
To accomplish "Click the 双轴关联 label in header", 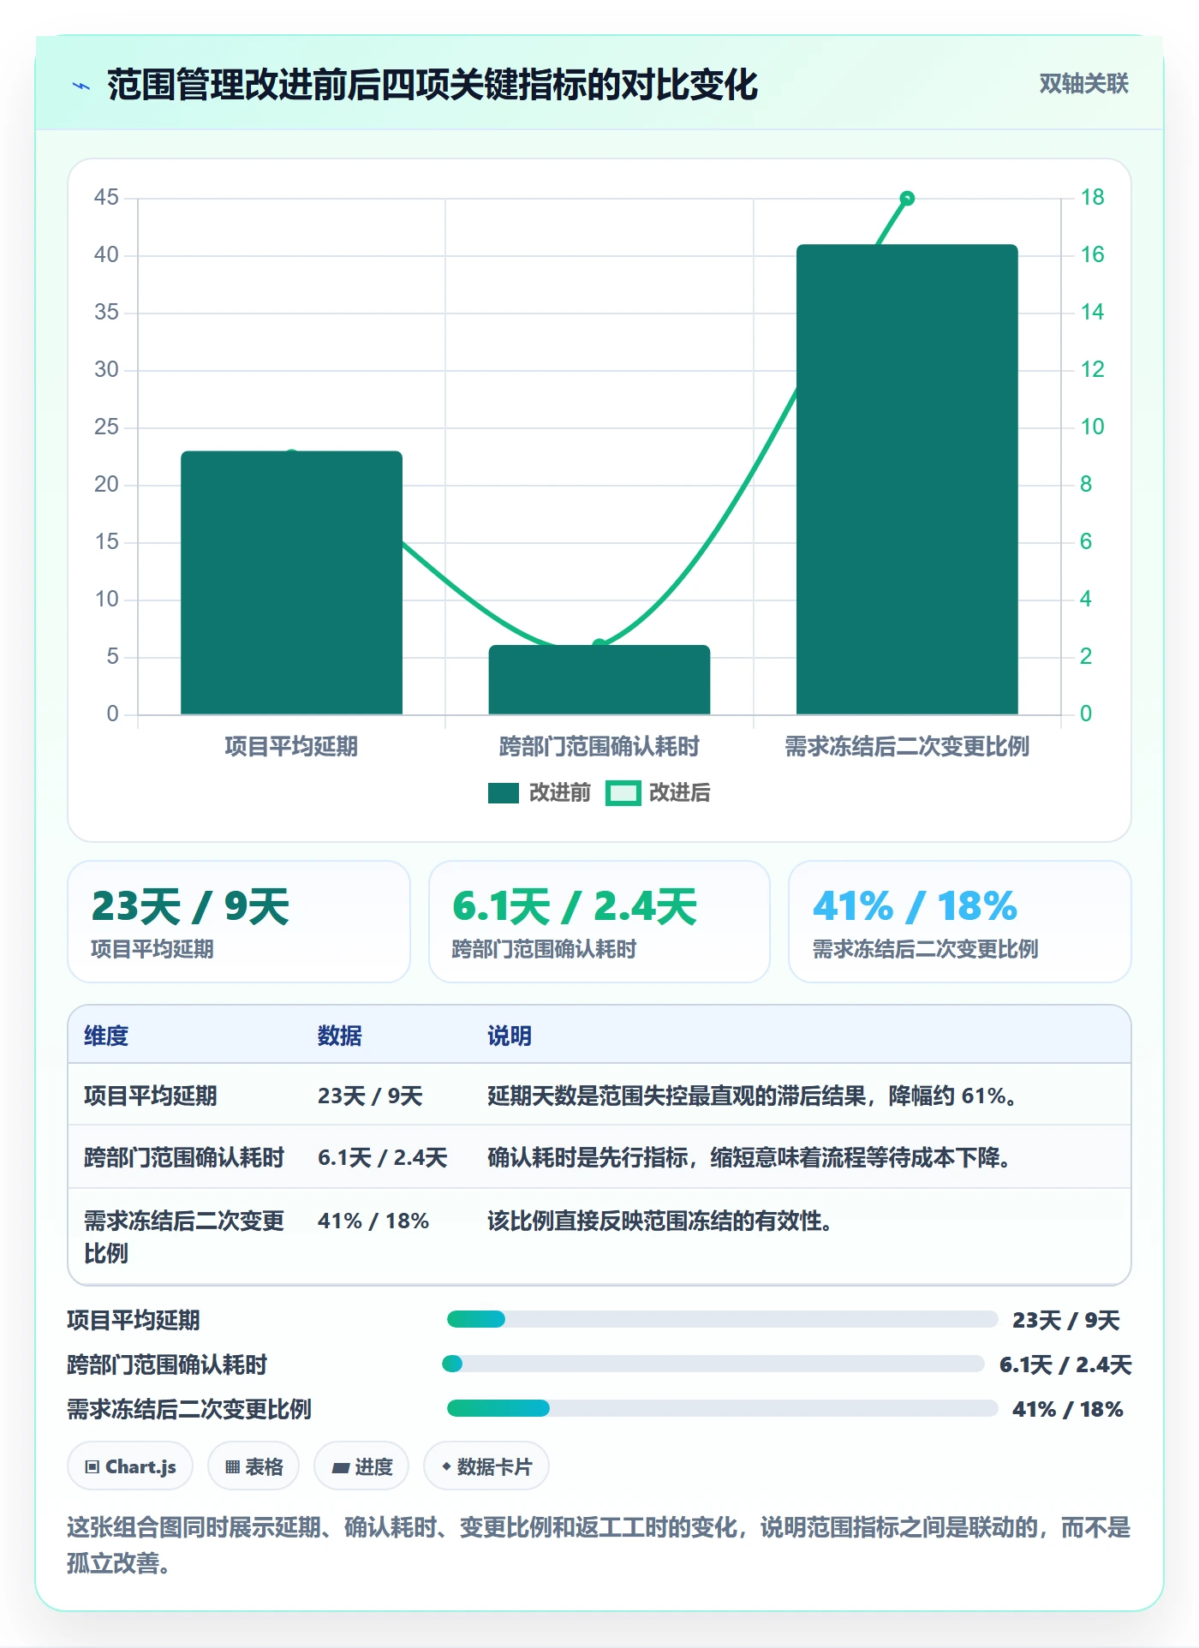I will [x=1083, y=83].
